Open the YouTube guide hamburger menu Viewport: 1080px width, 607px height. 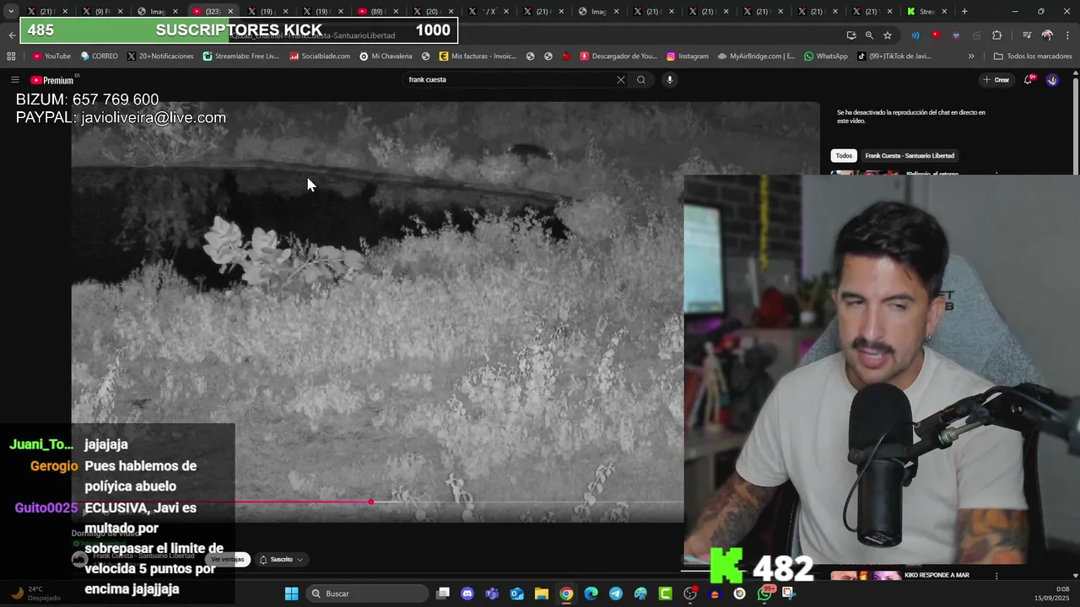click(14, 80)
